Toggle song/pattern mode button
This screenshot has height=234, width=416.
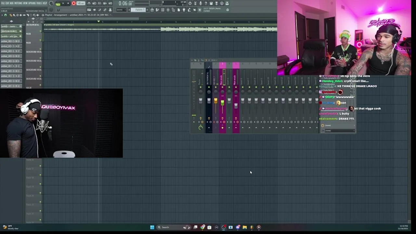tap(58, 4)
